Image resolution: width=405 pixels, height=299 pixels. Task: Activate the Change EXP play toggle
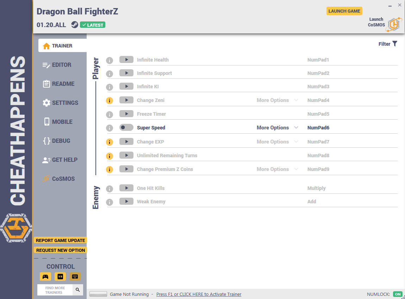click(126, 142)
